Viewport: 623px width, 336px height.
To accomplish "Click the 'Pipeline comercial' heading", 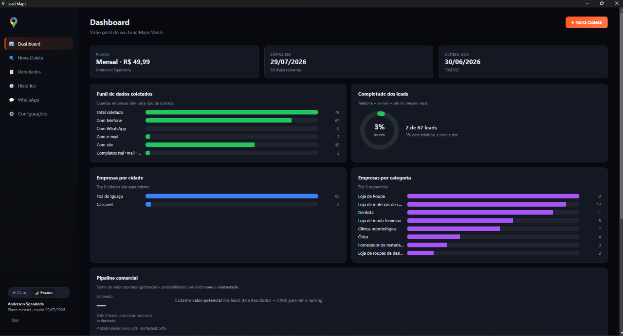I will click(117, 278).
